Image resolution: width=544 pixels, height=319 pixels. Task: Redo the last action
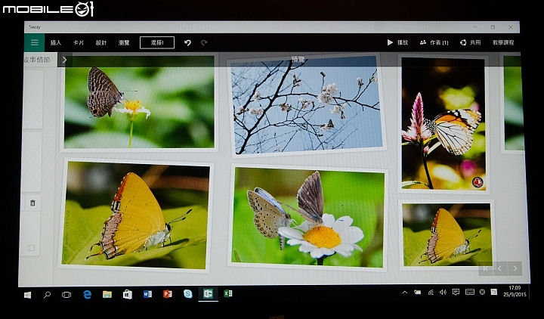tap(204, 42)
